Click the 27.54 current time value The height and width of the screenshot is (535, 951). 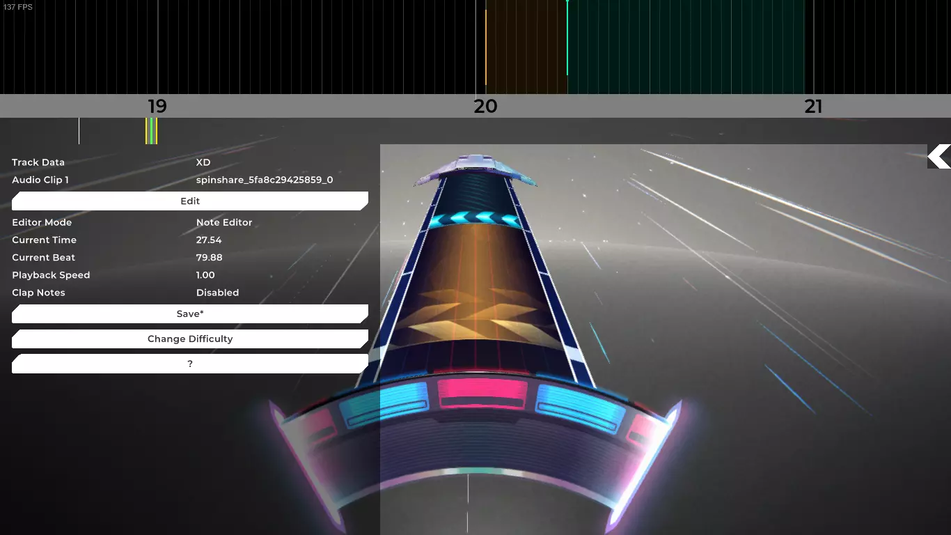[209, 240]
